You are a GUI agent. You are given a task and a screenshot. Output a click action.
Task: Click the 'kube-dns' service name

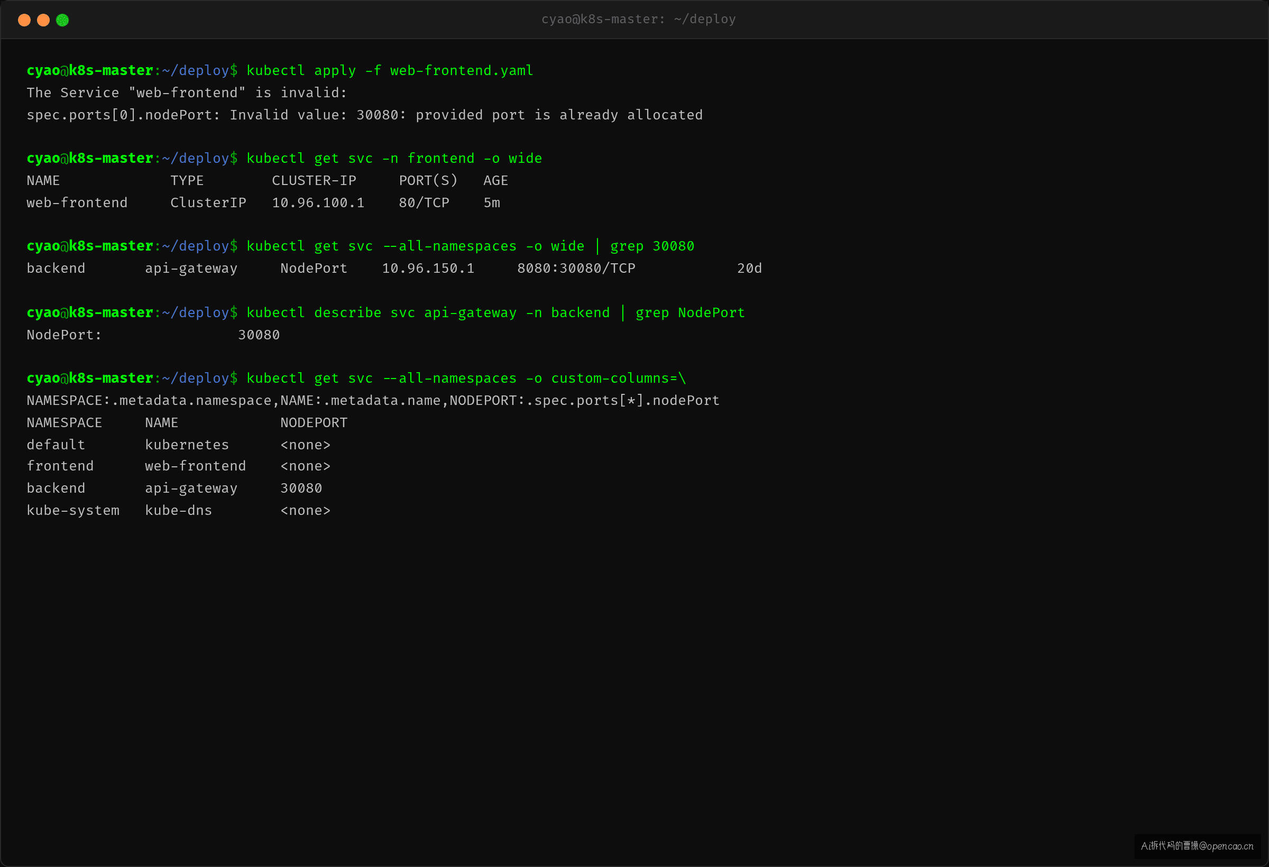click(179, 511)
